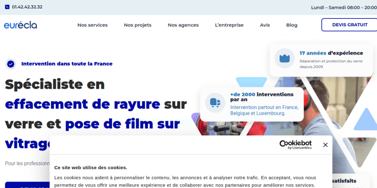377x188 pixels.
Task: Click the blue checkmark badge icon
Action: pos(10,64)
